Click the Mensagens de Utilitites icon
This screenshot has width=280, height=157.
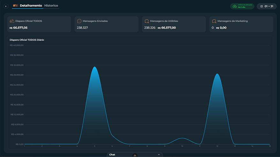147,21
